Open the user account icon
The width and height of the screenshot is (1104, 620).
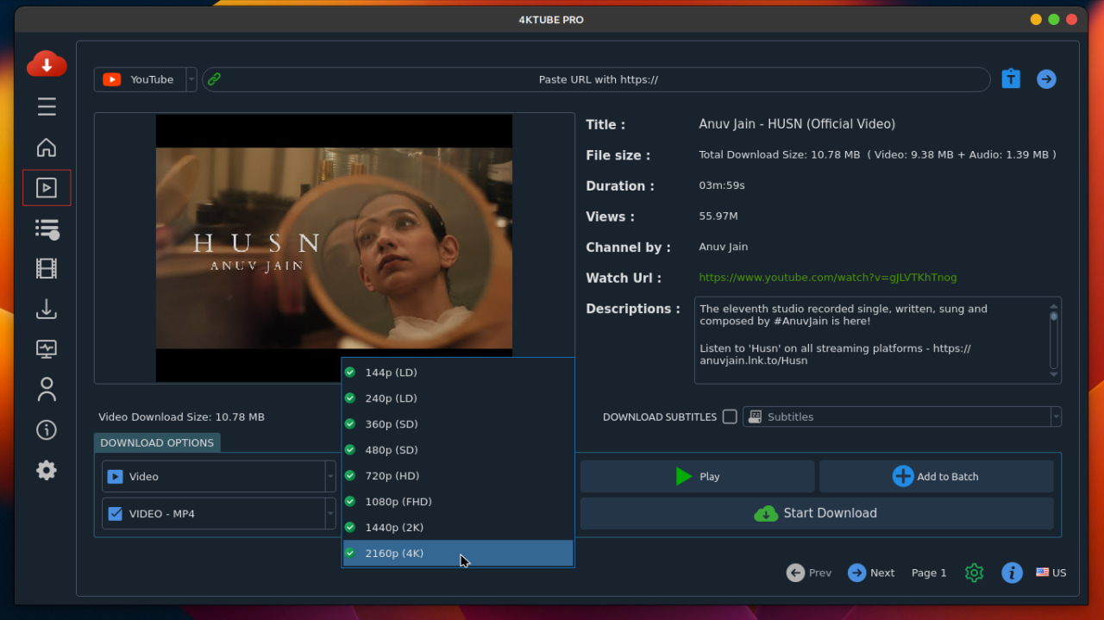(x=47, y=389)
